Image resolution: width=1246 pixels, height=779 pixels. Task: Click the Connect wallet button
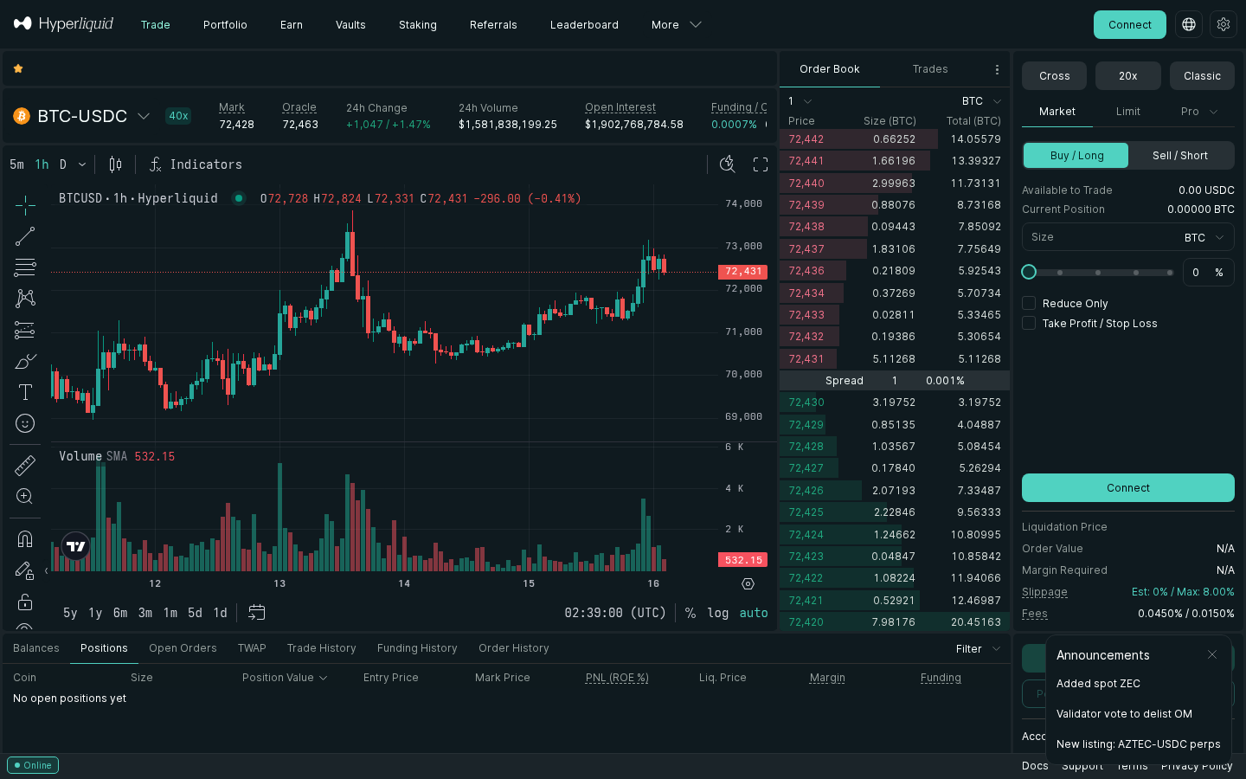click(1129, 24)
